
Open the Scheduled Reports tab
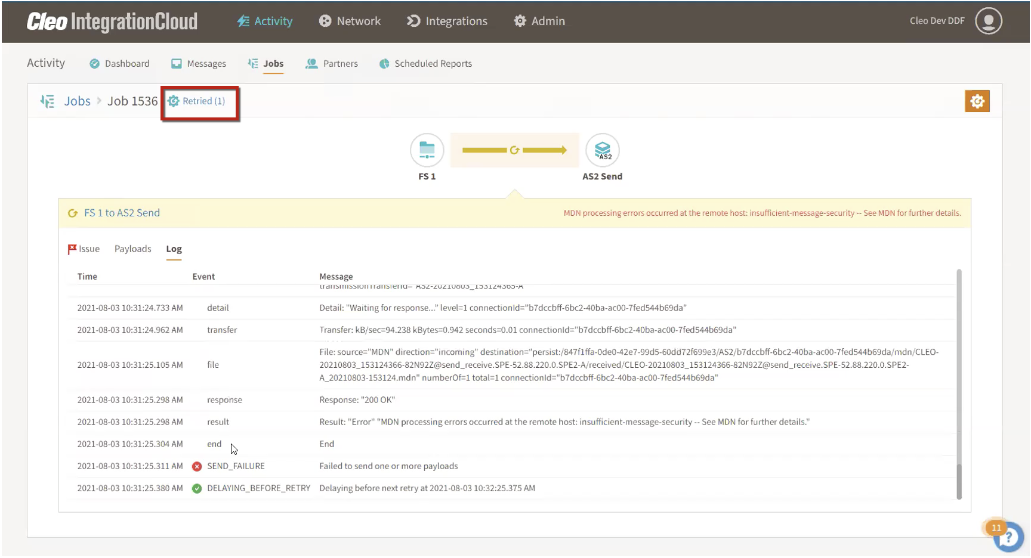[425, 64]
